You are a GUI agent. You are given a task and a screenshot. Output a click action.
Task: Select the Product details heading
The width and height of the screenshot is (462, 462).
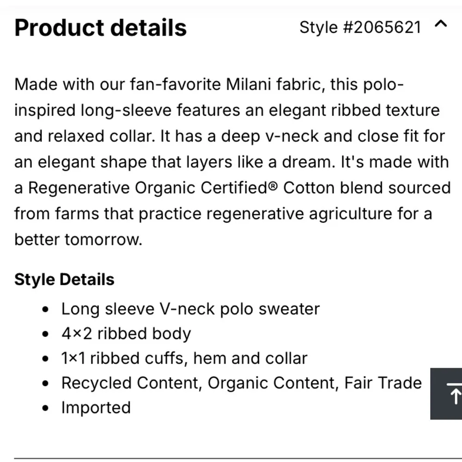[100, 28]
